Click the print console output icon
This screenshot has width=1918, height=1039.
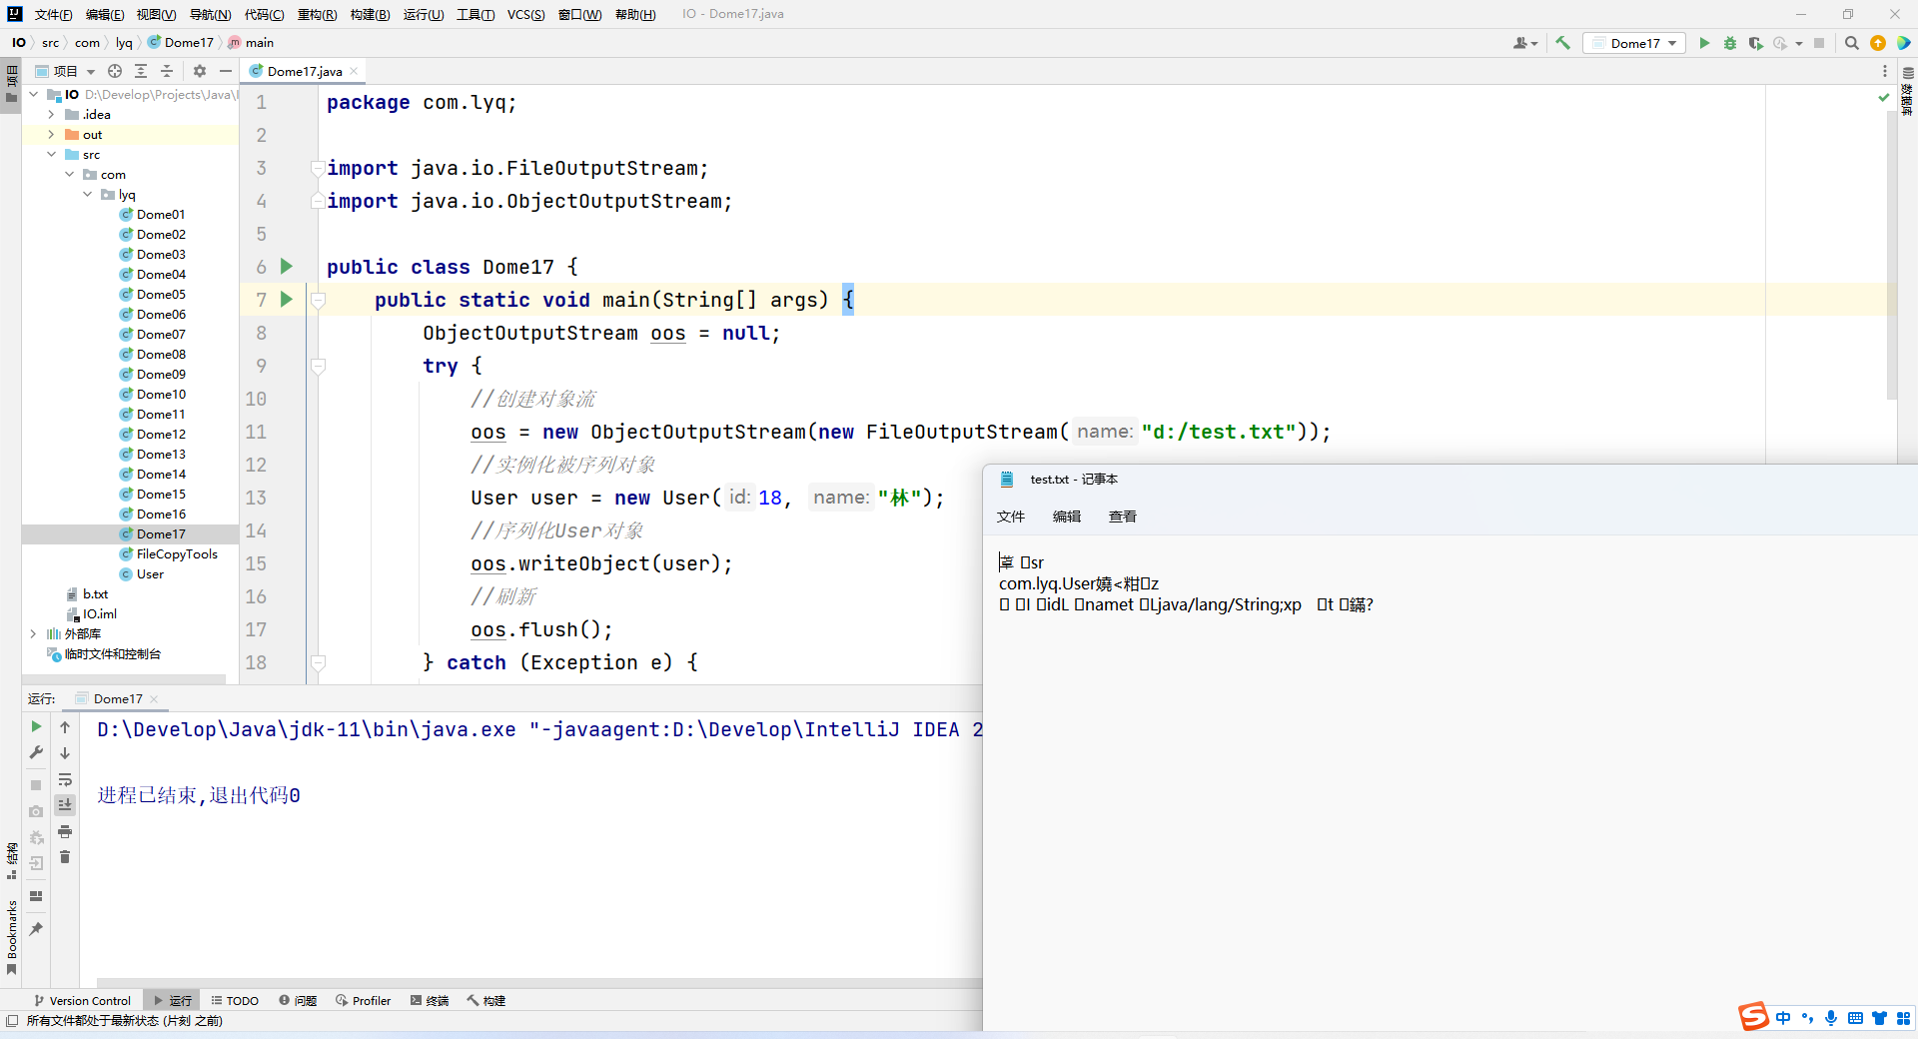pyautogui.click(x=65, y=831)
